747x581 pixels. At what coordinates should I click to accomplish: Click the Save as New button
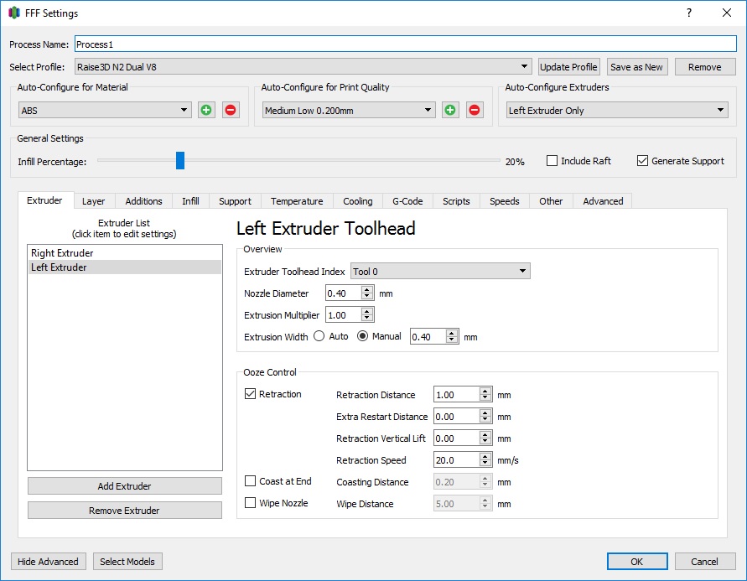pos(636,67)
